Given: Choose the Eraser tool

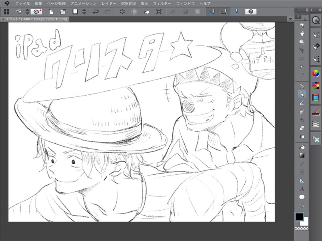Looking at the screenshot, I should (x=302, y=128).
